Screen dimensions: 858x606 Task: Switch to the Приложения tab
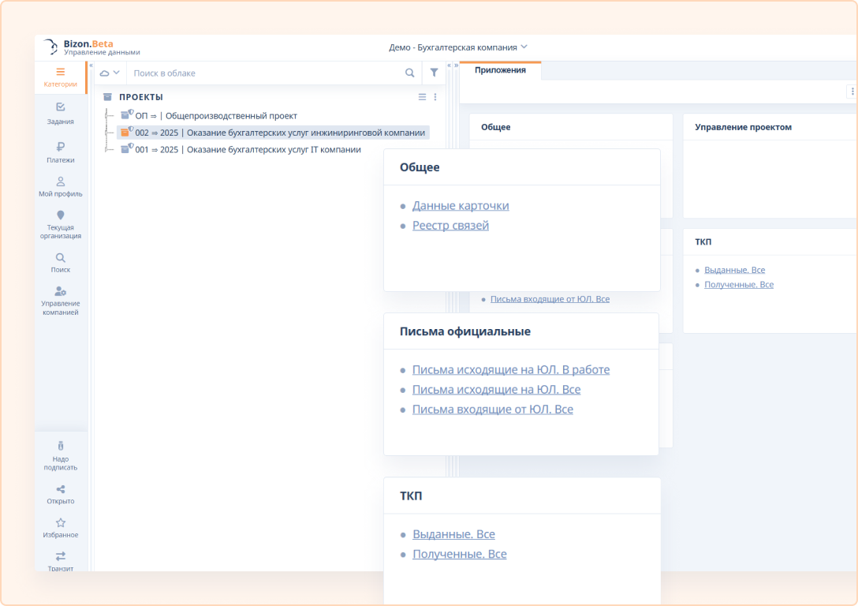[500, 70]
